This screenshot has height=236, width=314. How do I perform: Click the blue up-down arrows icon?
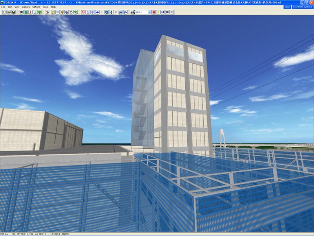[x=88, y=12]
